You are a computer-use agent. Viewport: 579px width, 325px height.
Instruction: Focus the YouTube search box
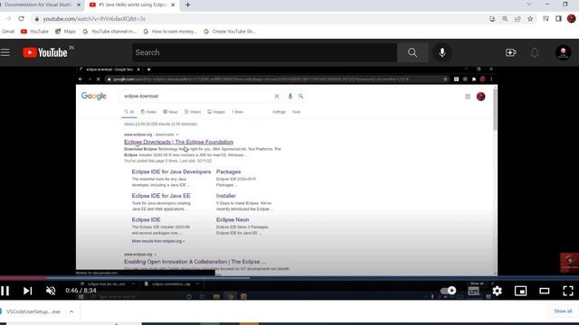click(265, 52)
